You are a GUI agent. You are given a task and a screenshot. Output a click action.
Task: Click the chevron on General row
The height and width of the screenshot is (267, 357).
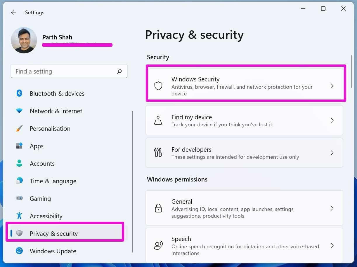(x=332, y=208)
